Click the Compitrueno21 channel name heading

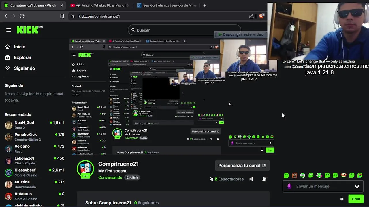click(x=118, y=164)
